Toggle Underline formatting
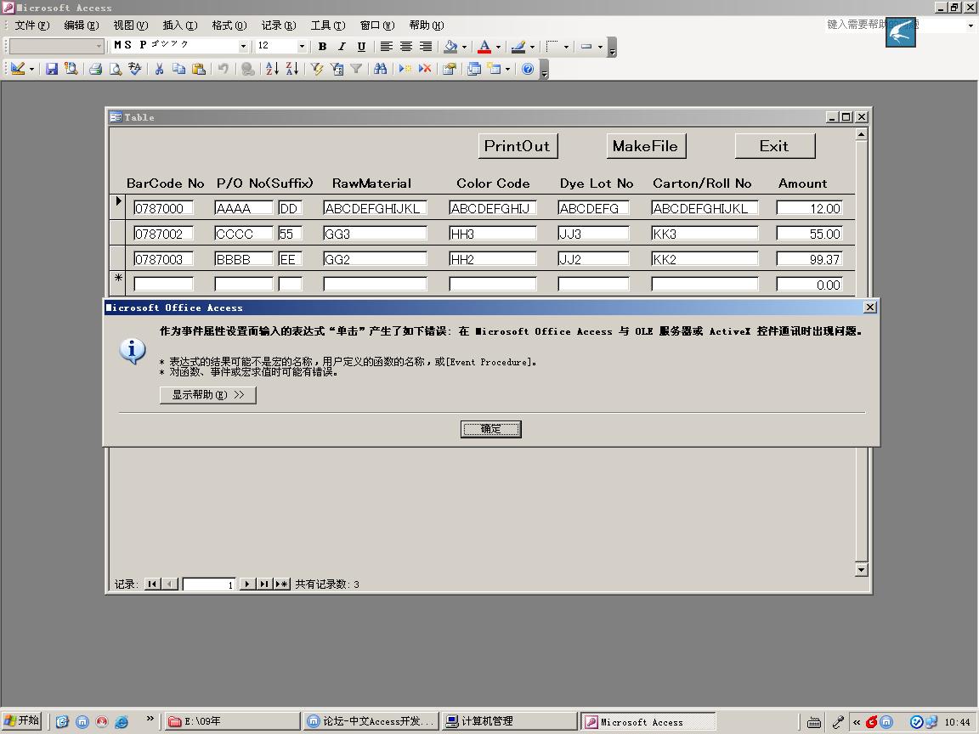 pos(361,46)
